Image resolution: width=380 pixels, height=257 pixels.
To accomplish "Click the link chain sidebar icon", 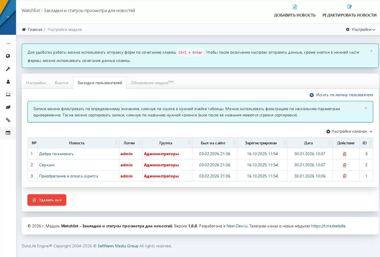I will coord(8,120).
